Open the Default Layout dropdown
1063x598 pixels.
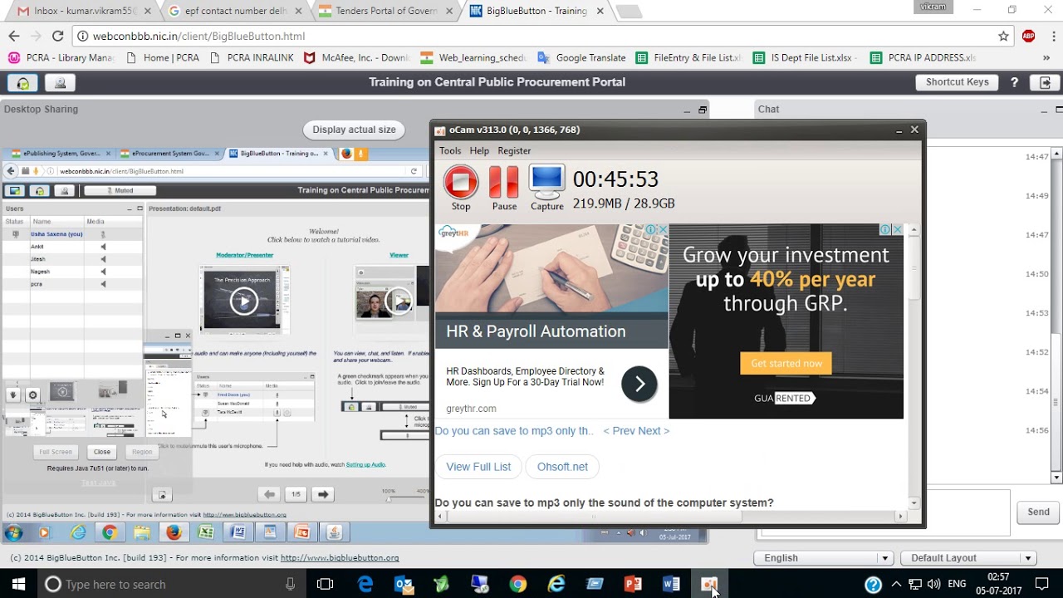(x=967, y=558)
